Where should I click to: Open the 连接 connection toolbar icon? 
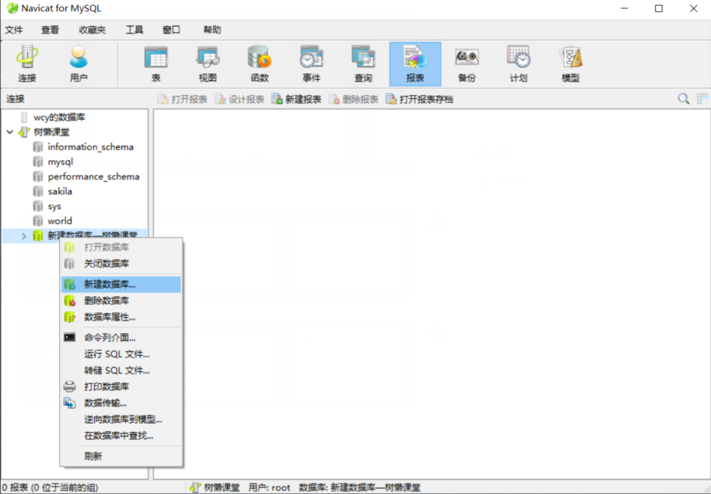pyautogui.click(x=27, y=64)
